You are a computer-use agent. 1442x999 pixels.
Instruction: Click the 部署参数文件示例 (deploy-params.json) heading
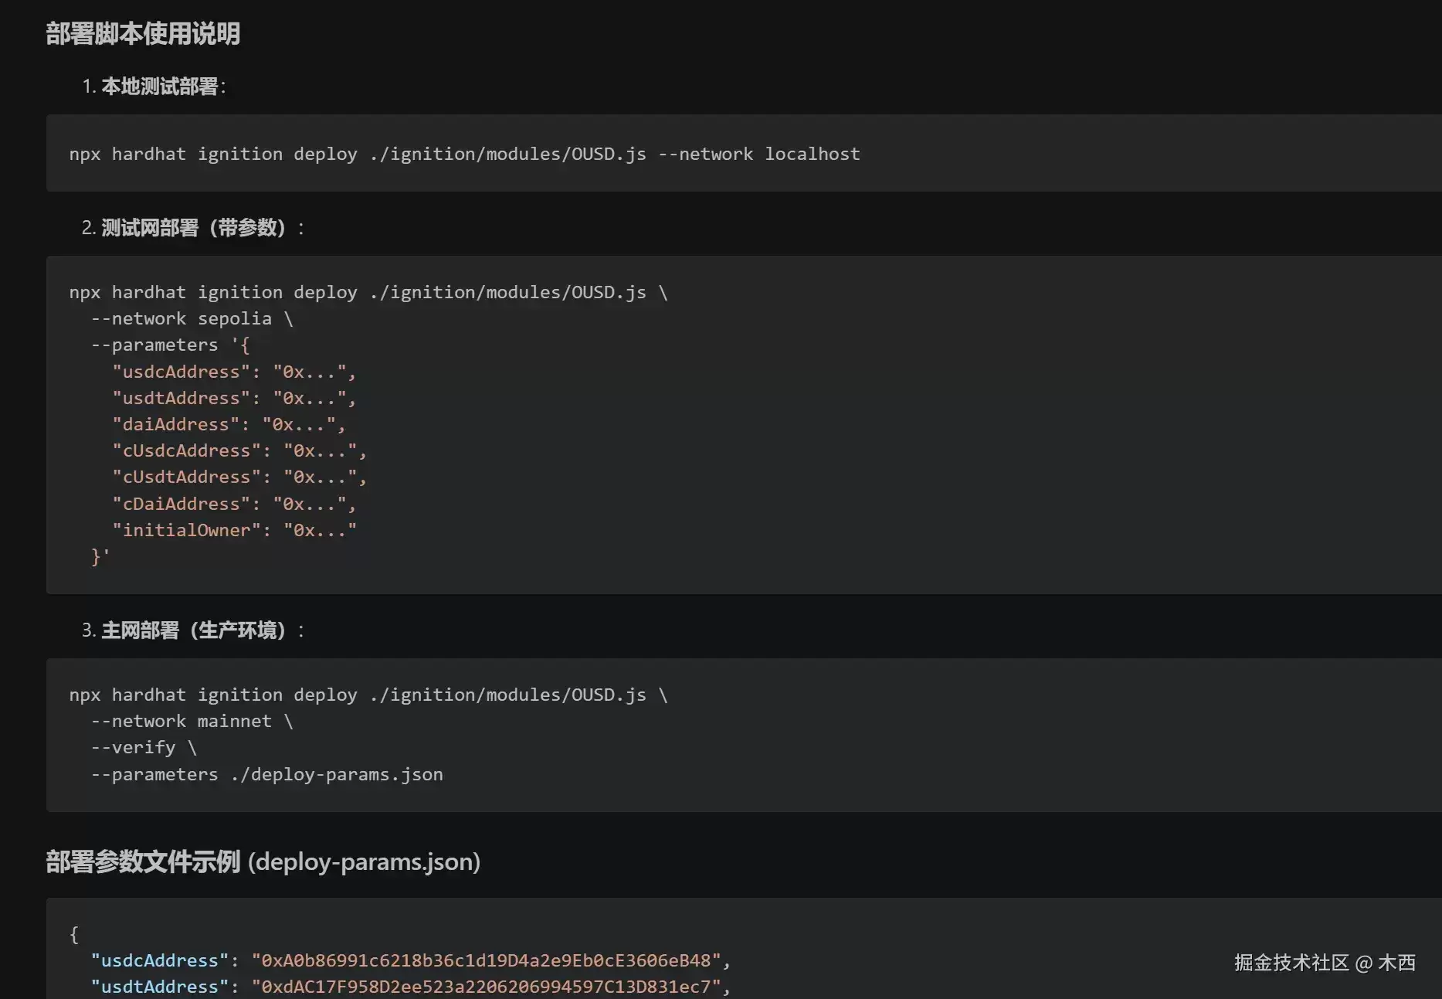pos(263,861)
